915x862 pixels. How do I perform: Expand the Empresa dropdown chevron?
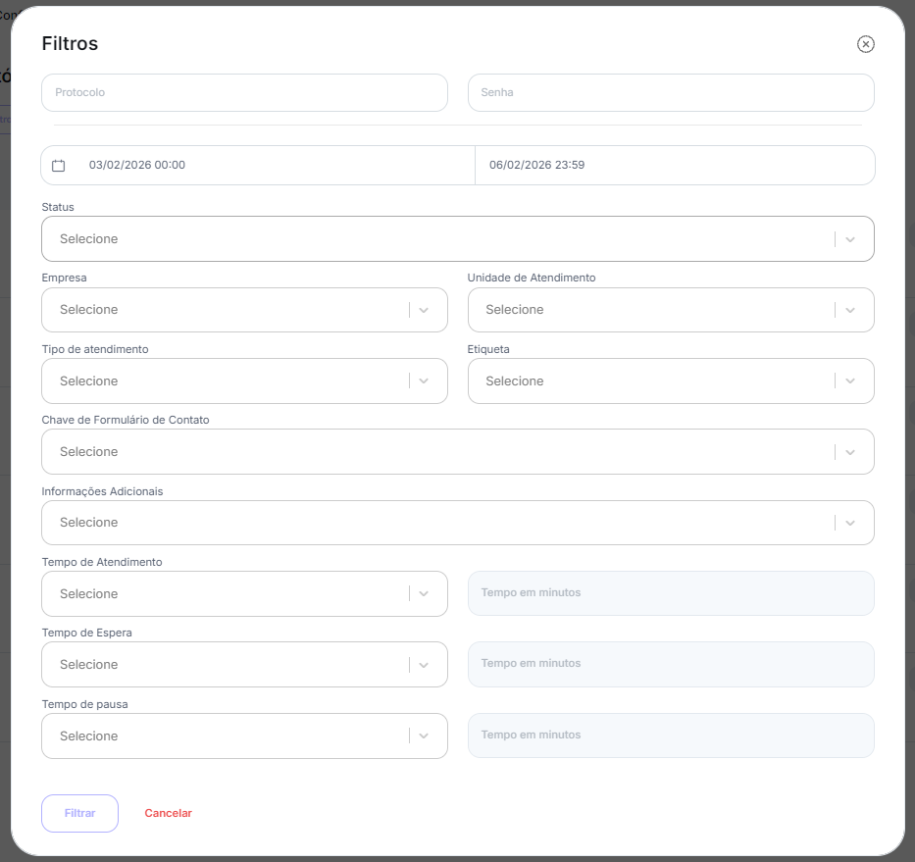tap(424, 310)
